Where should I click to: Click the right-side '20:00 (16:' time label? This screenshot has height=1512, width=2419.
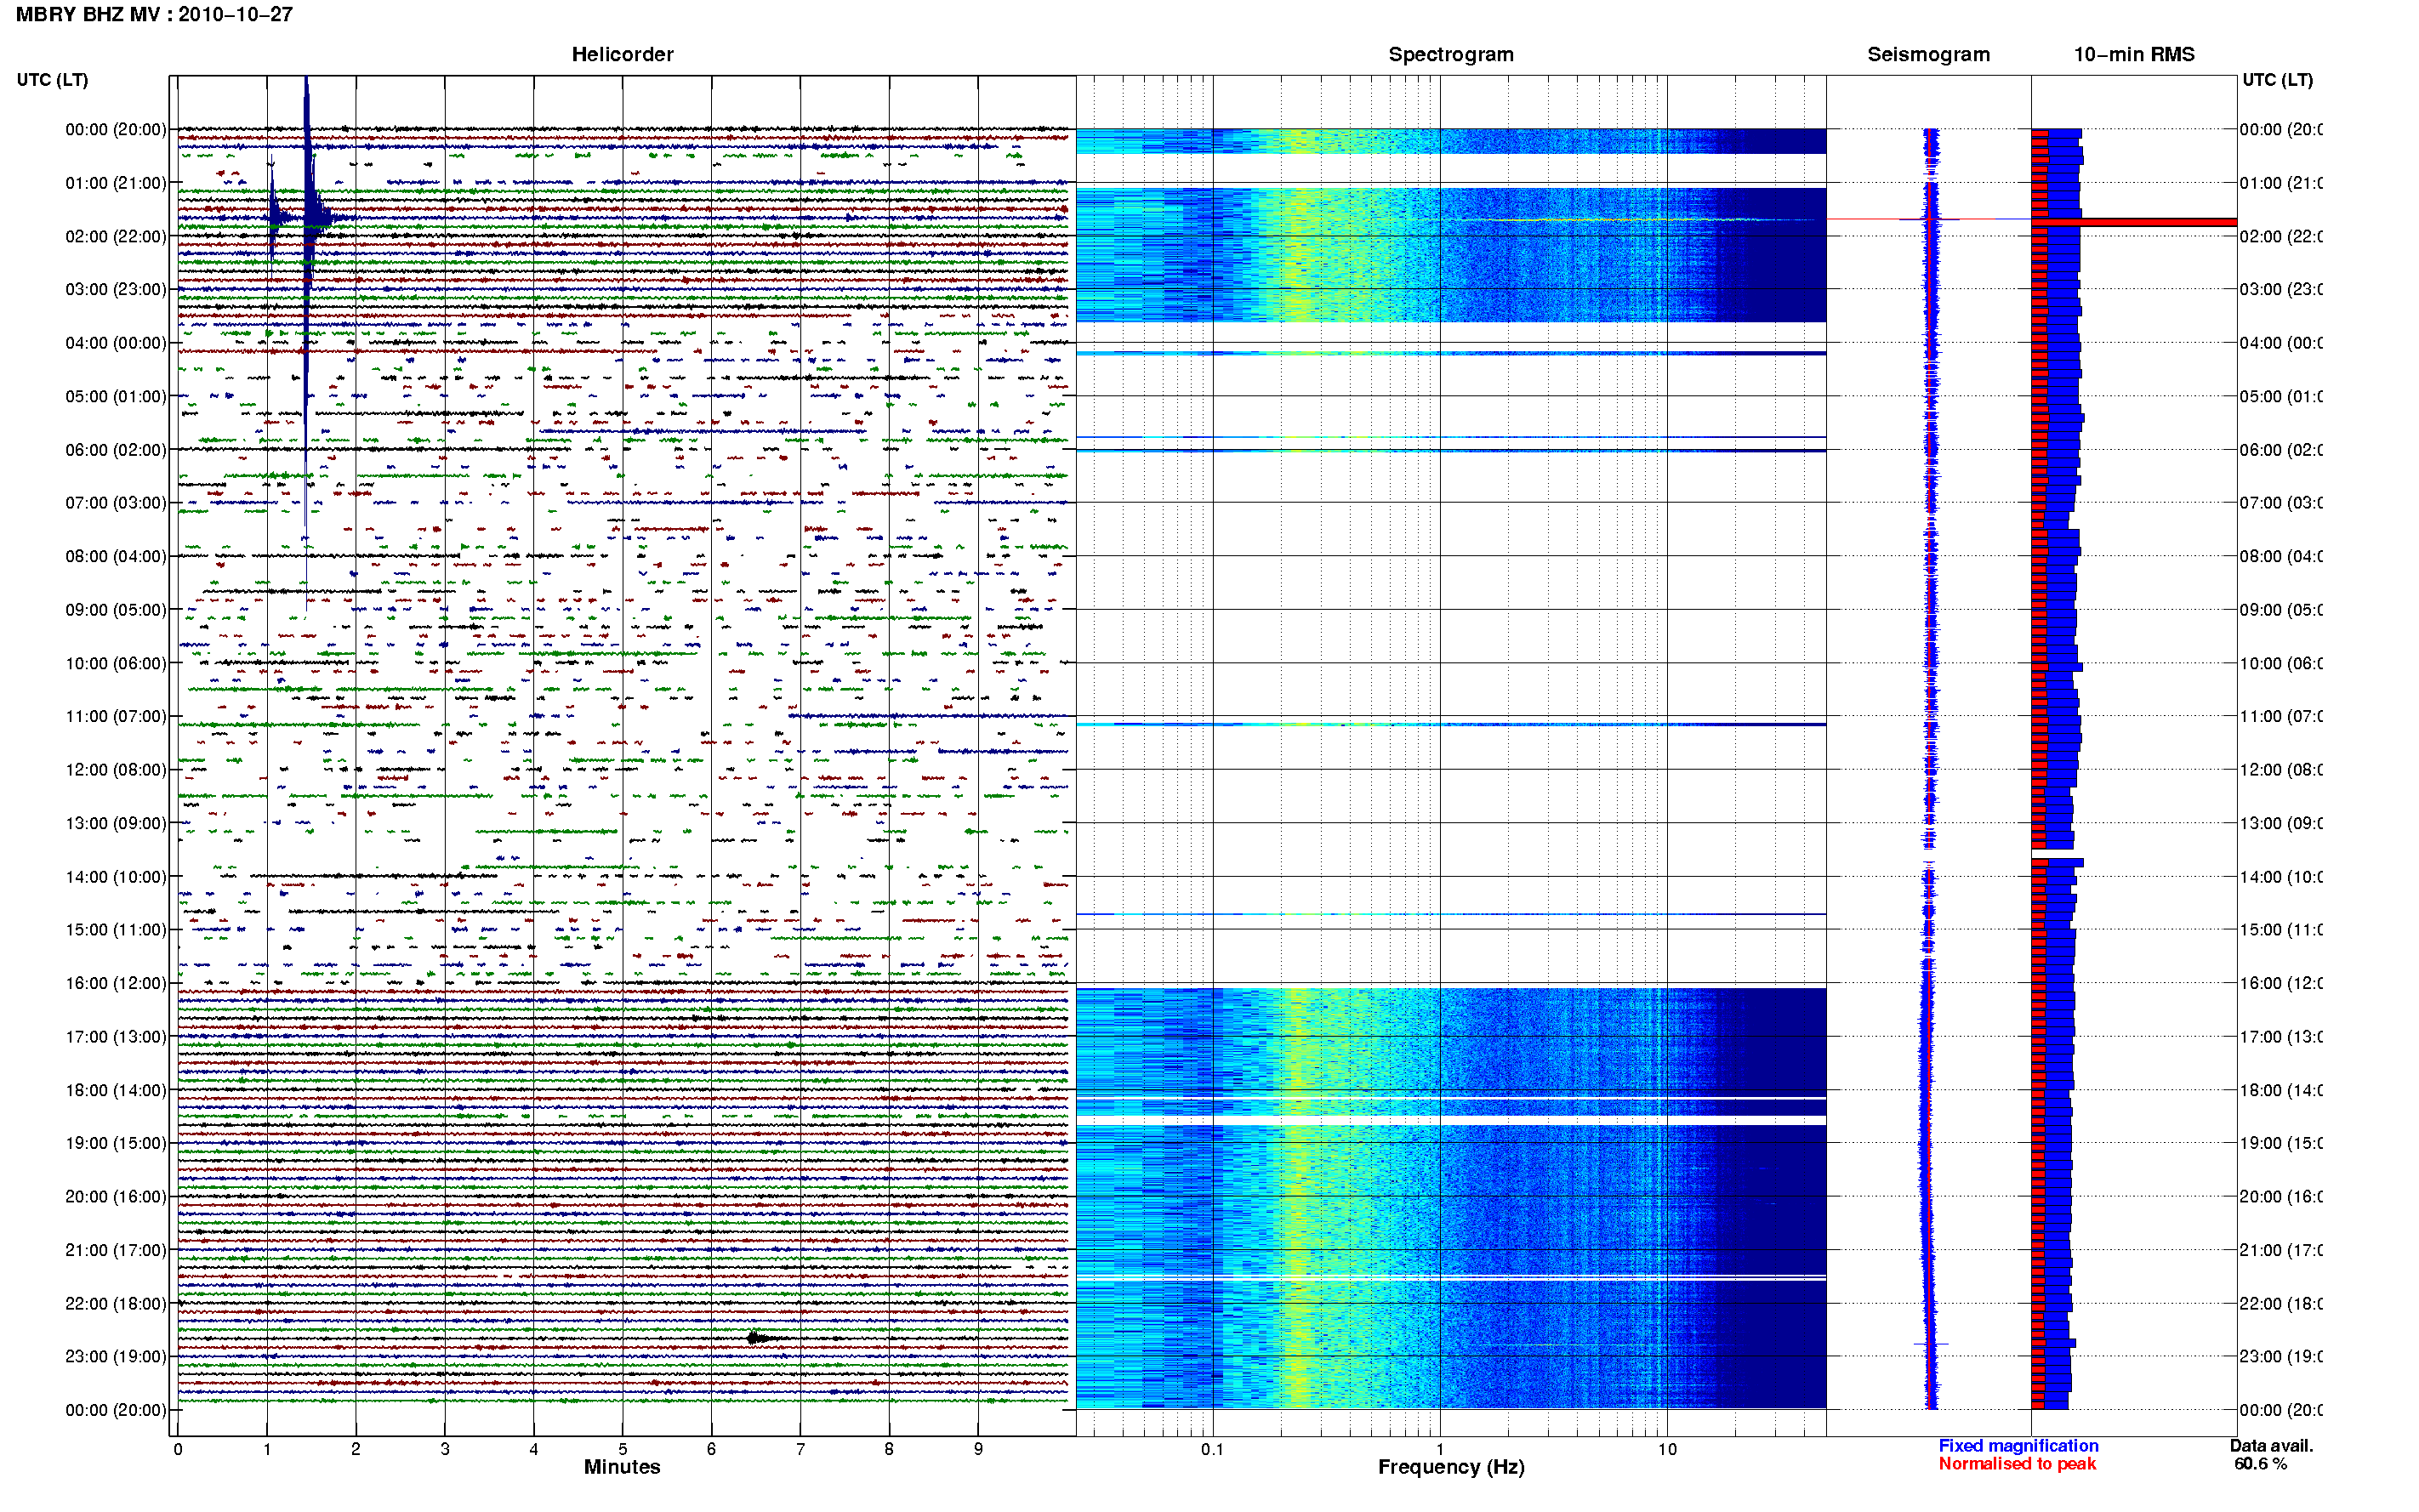click(2280, 1197)
